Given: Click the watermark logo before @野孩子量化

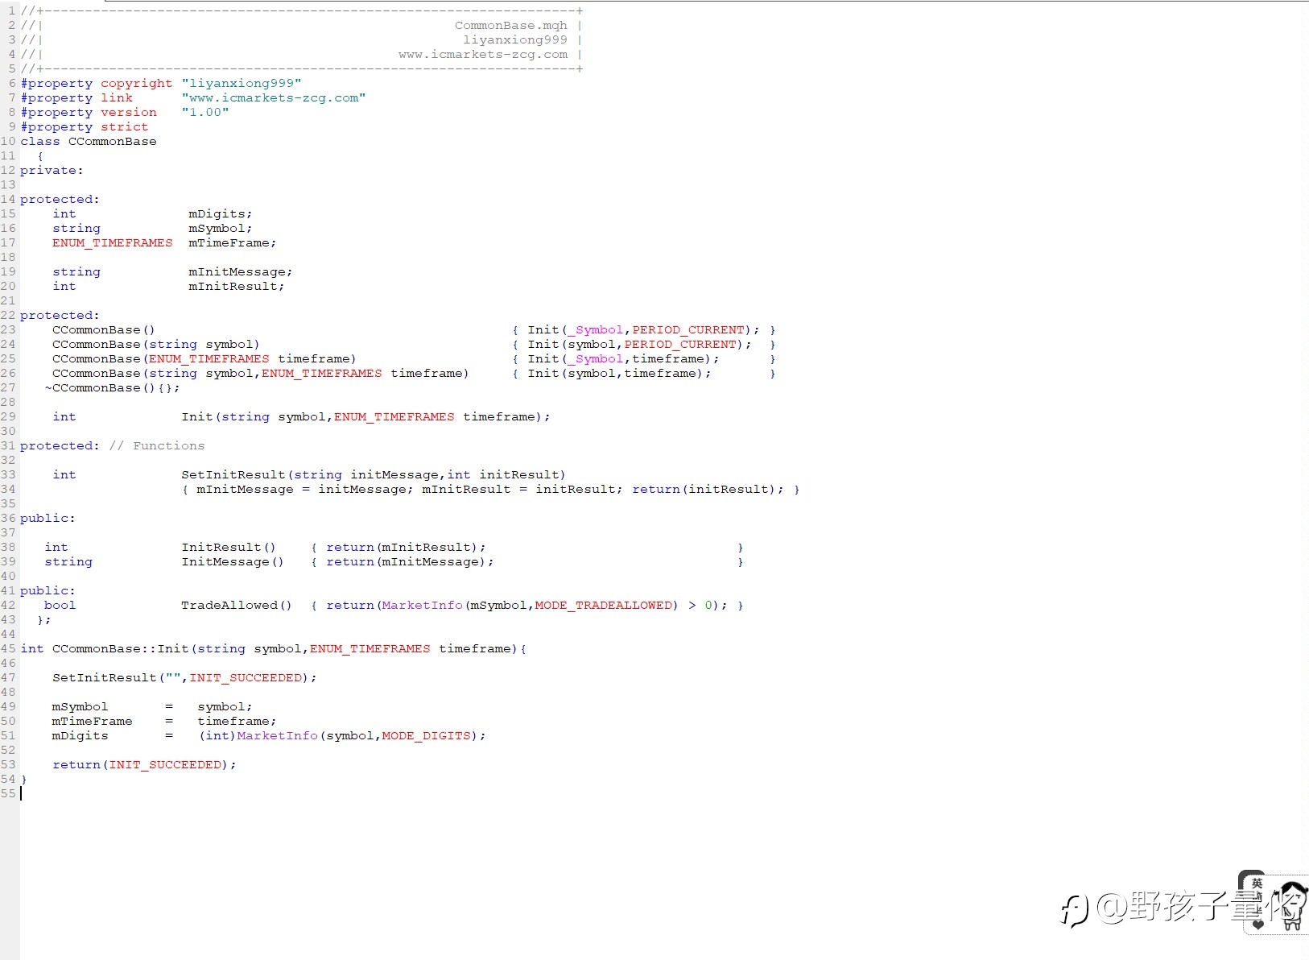Looking at the screenshot, I should 1074,911.
